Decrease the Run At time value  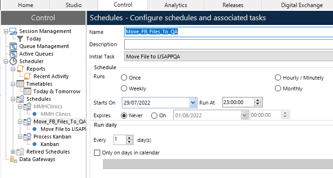[x=257, y=105]
